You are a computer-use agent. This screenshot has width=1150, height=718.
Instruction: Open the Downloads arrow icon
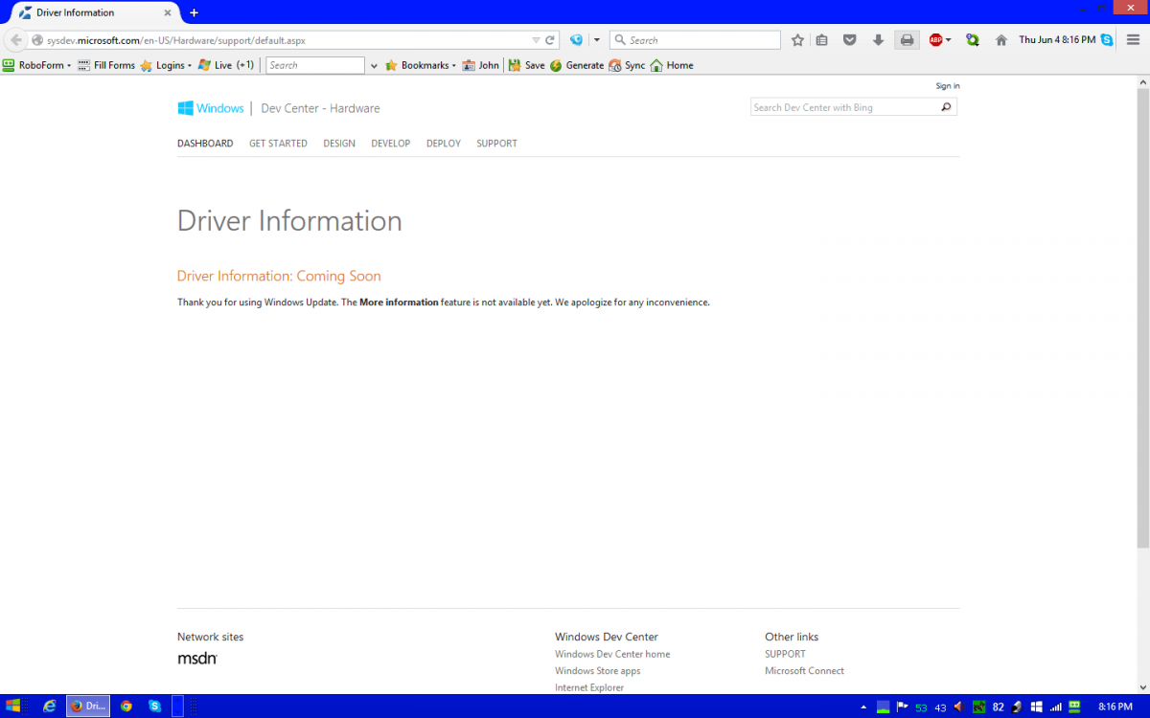878,40
